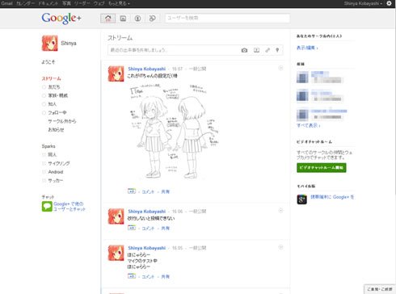396x294 pixels.
Task: Focus the user search field
Action: [227, 18]
